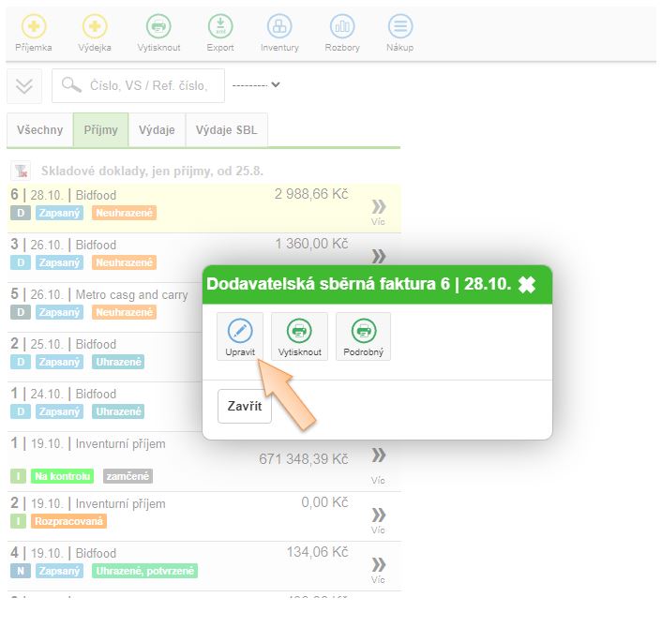Screen dimensions: 662x642
Task: Close the Dodavatelská sběrná faktura dialog with X
Action: point(527,285)
